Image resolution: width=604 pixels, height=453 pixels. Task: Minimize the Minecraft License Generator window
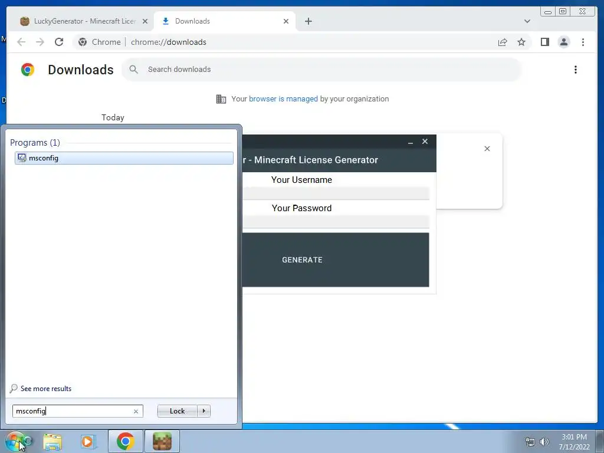pos(411,142)
